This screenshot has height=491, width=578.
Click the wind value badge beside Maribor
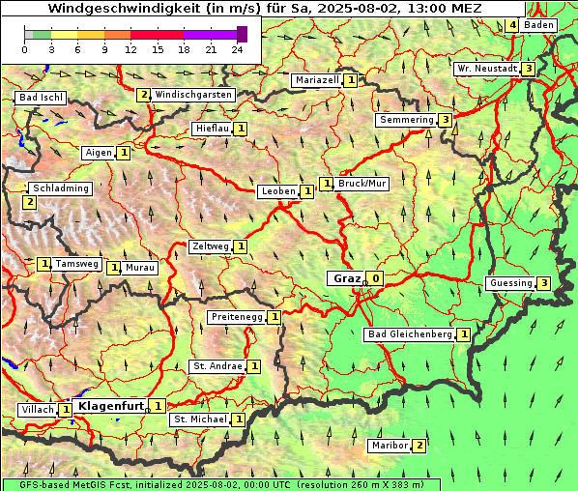pos(419,446)
